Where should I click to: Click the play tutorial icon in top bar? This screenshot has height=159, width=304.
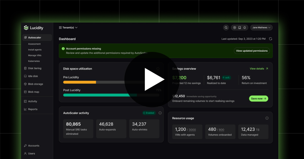235,28
